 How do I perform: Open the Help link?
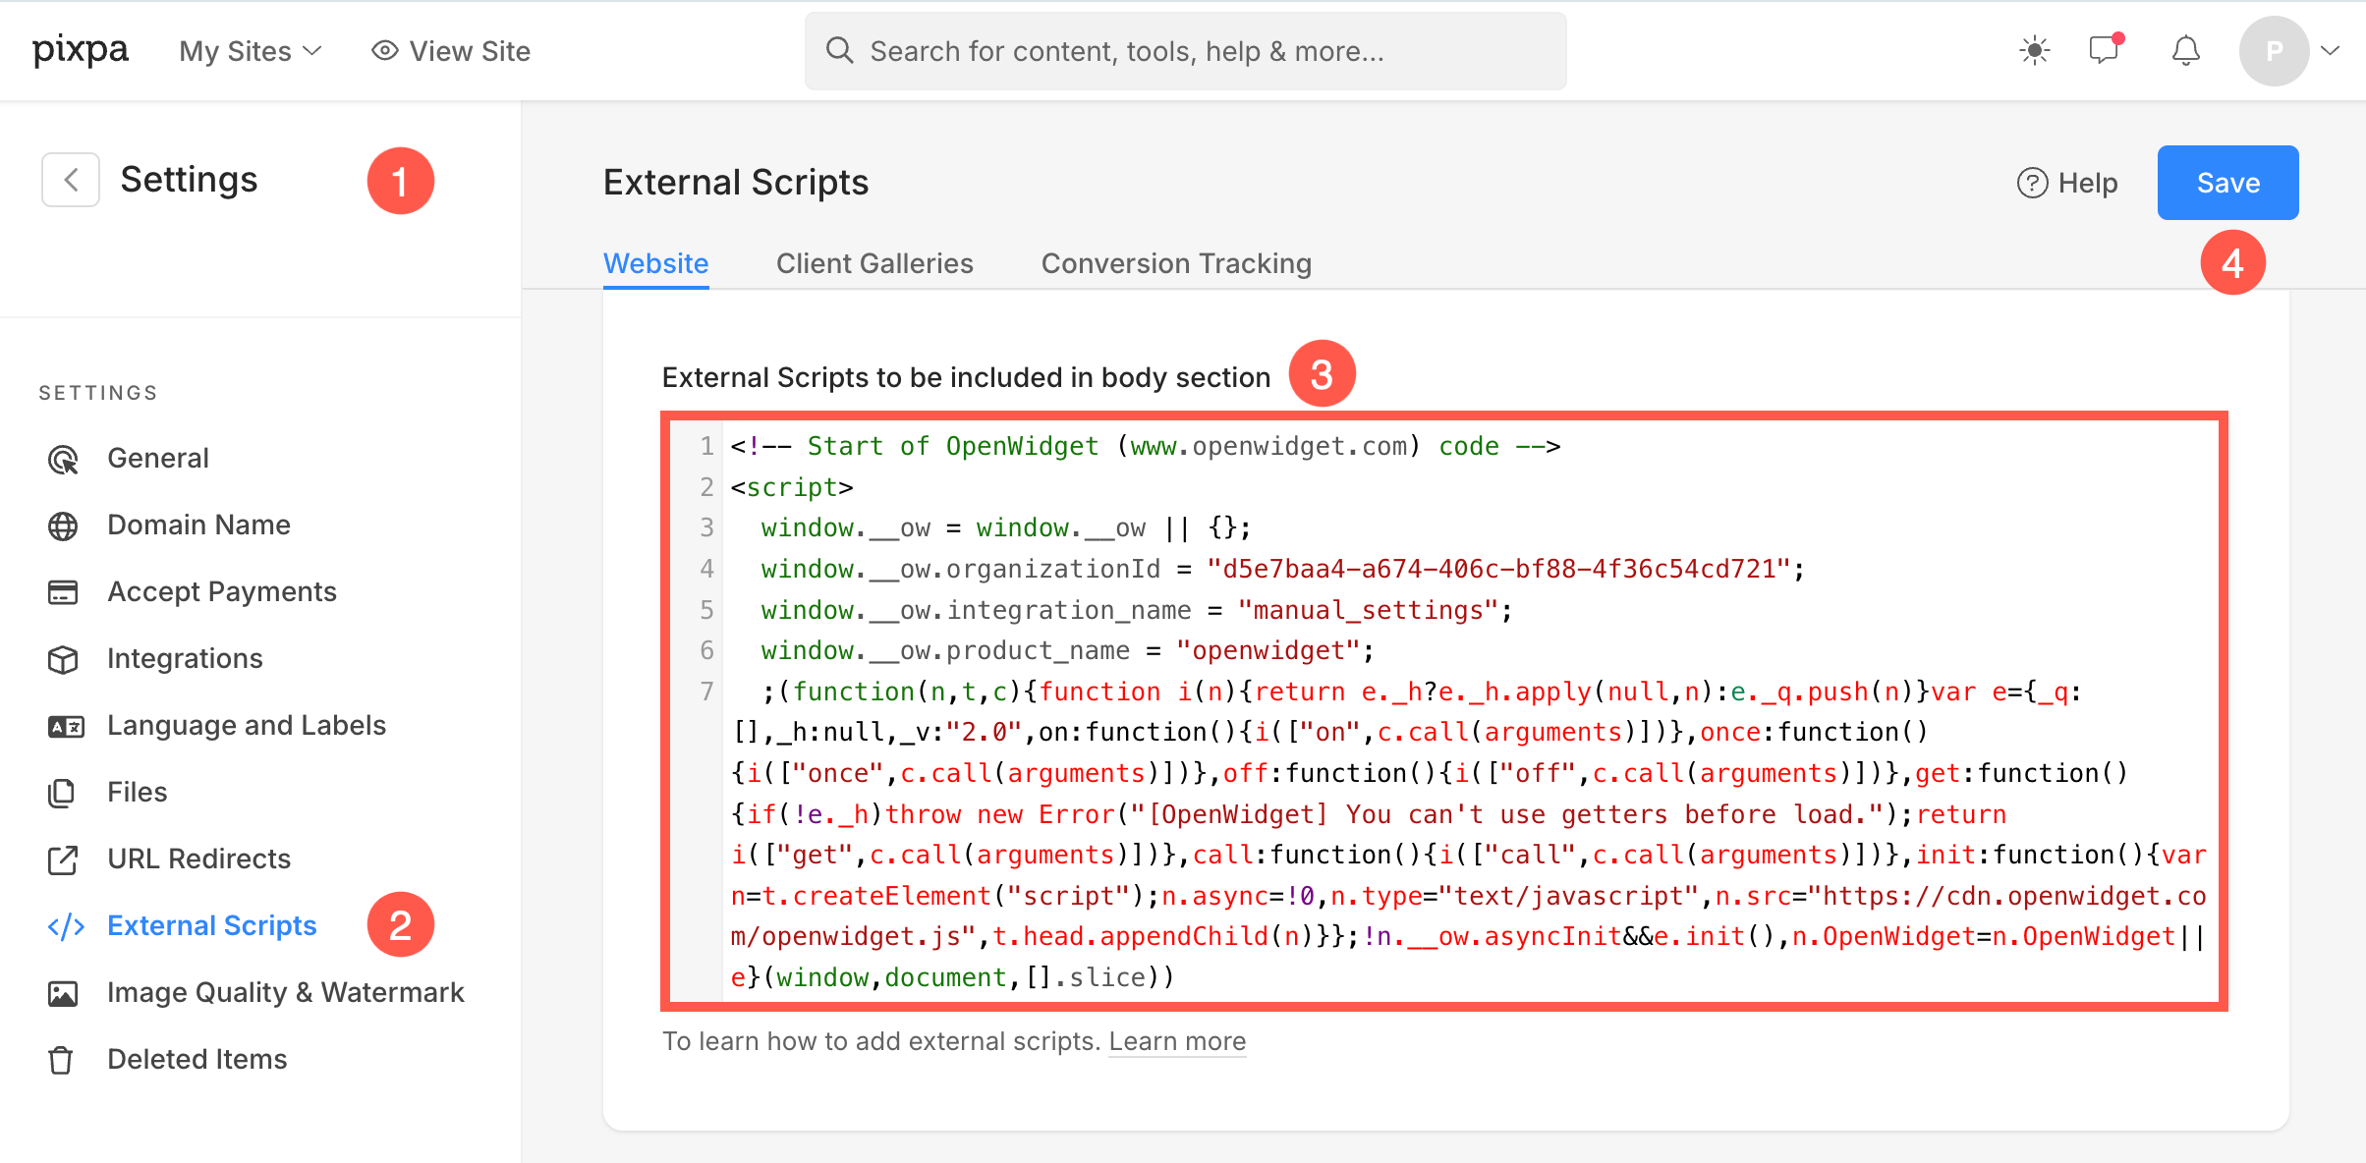coord(2066,183)
